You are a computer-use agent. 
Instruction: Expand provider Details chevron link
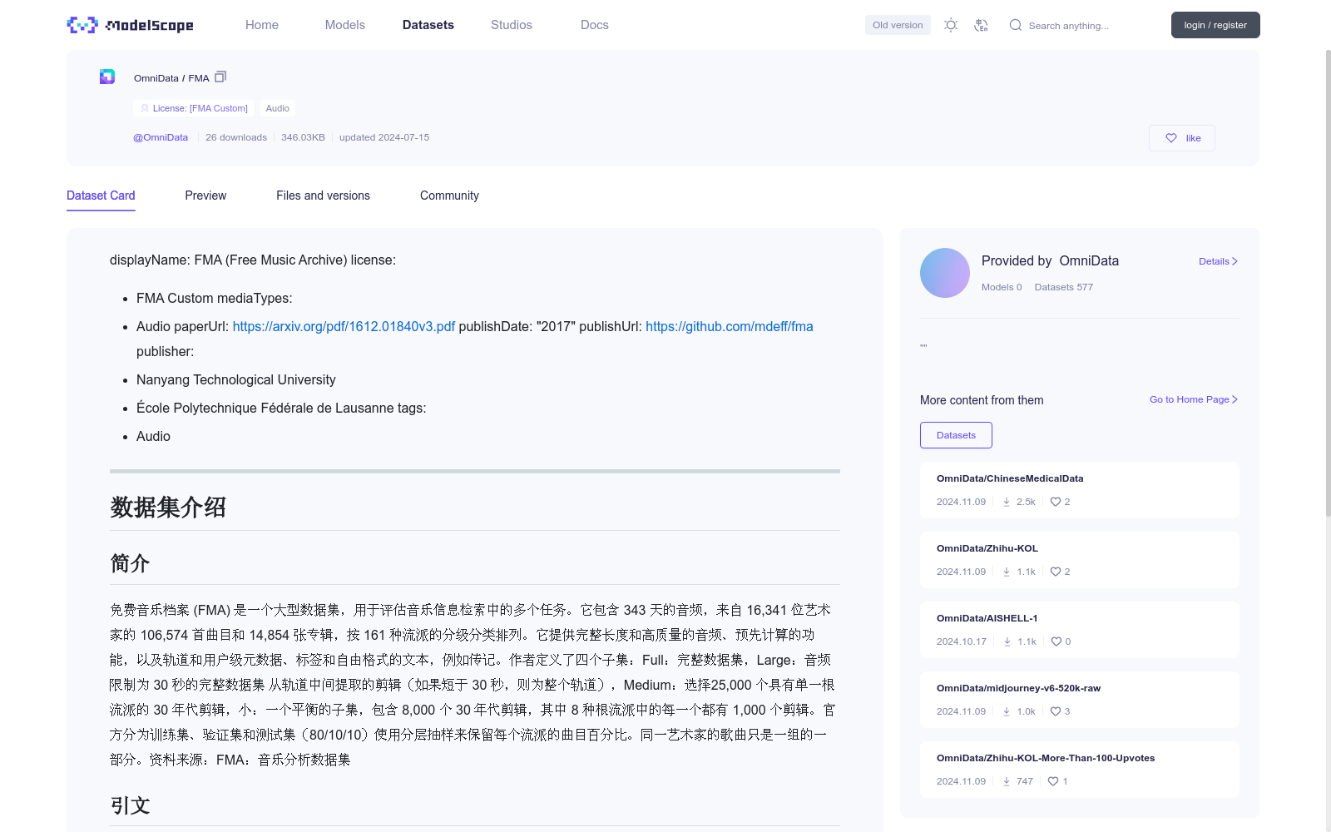(1218, 261)
